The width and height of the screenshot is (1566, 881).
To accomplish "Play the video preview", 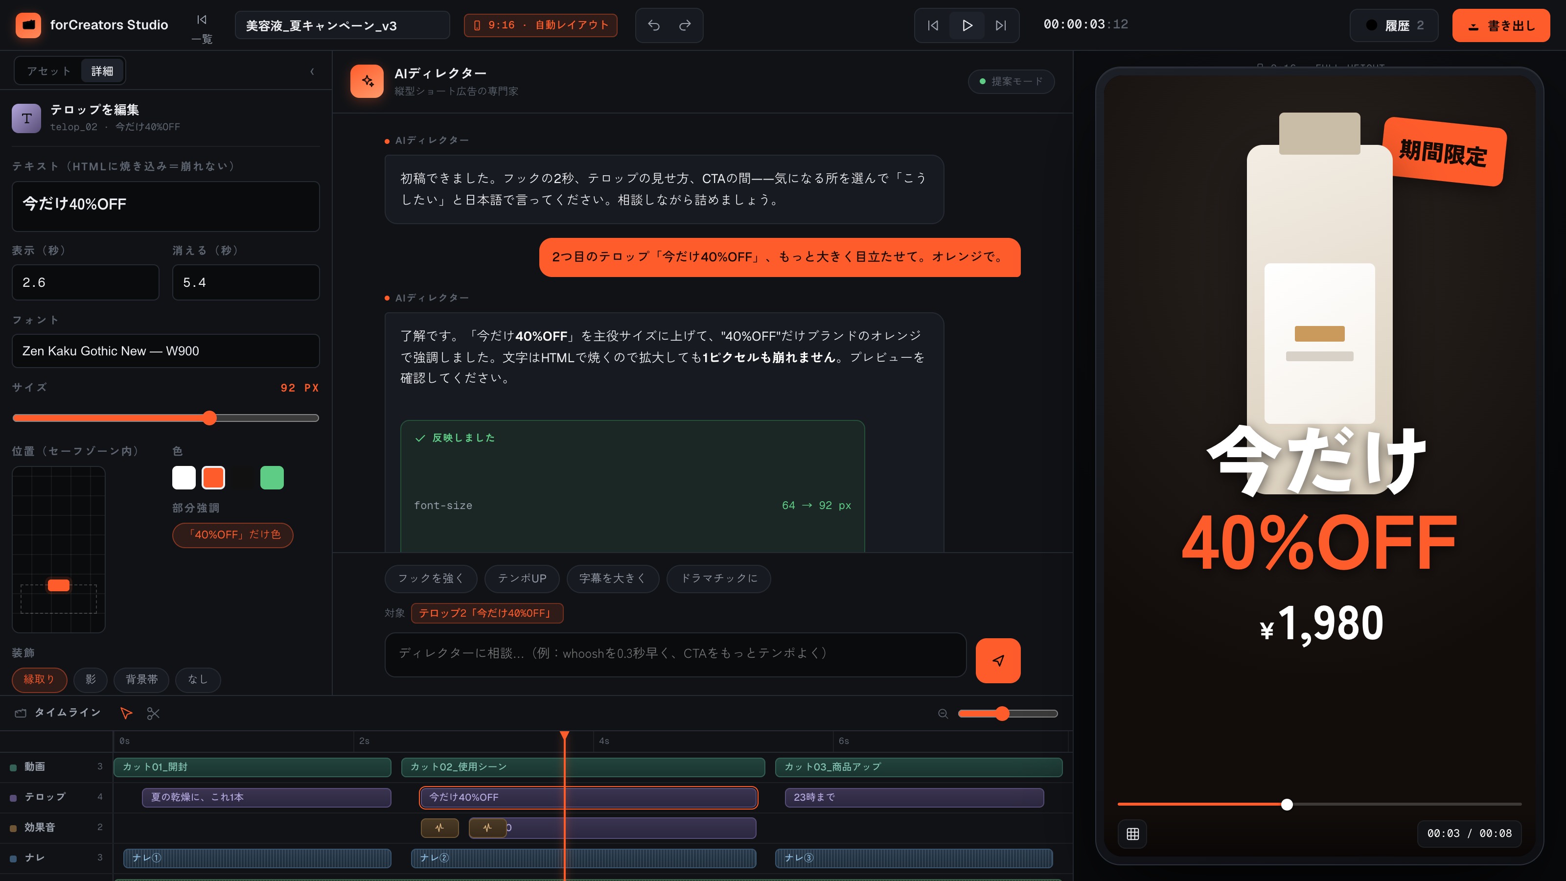I will [967, 25].
